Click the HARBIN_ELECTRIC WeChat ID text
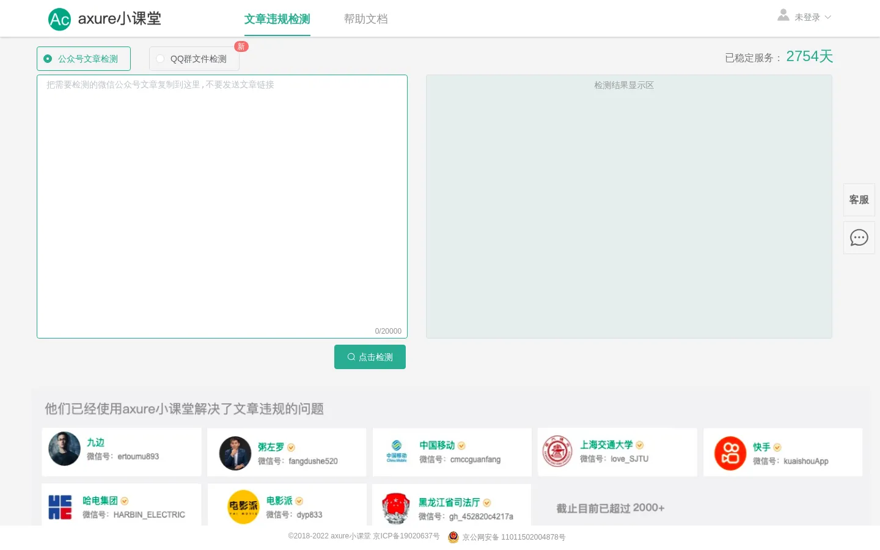 point(149,515)
